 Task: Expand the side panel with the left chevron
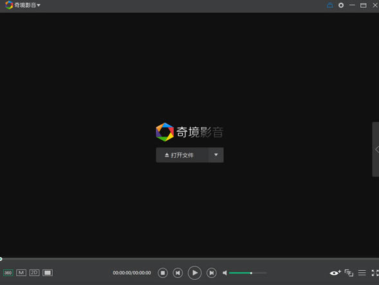[376, 149]
